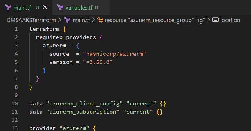Image resolution: width=251 pixels, height=131 pixels.
Task: Open the main.tf breadcrumb file picker
Action: coord(81,20)
